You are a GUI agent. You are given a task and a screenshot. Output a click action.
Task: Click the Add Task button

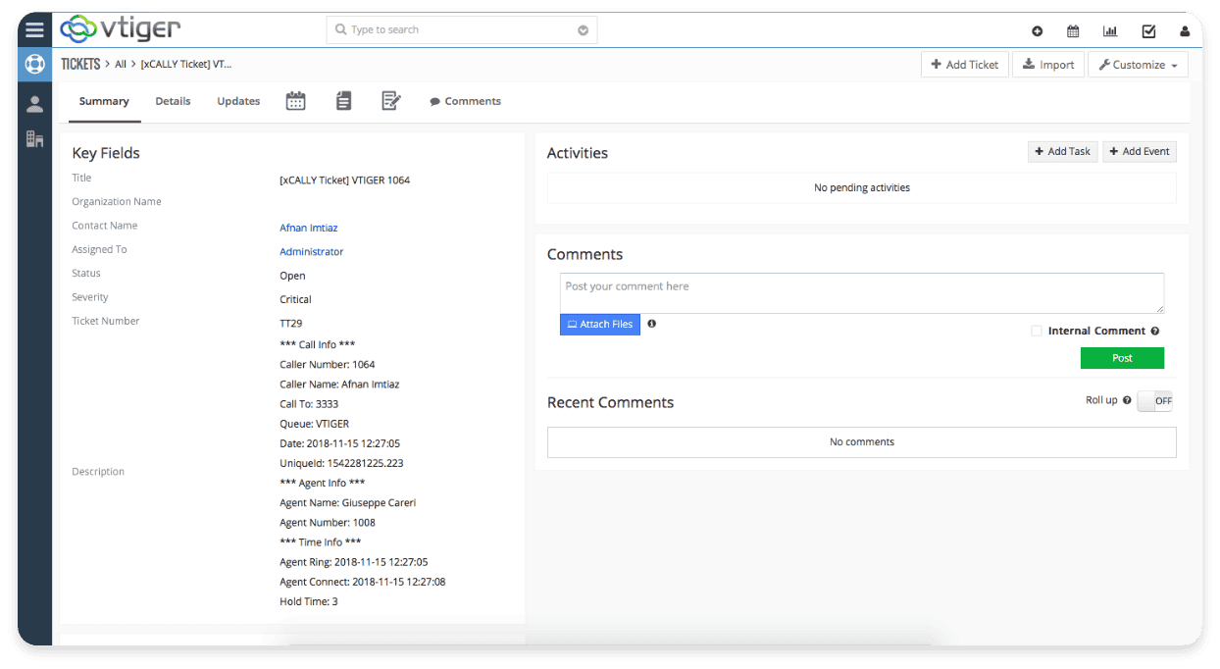[1063, 152]
